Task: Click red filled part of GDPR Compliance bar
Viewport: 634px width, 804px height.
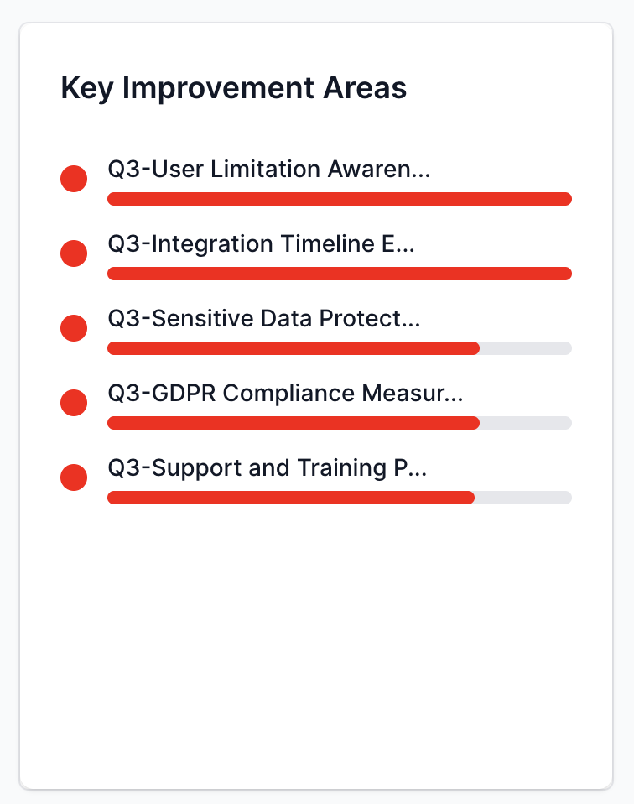Action: coord(294,423)
